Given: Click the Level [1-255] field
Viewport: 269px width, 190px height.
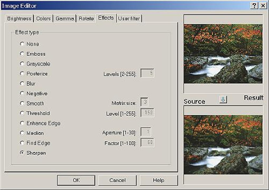Looking at the screenshot, I should click(x=147, y=113).
